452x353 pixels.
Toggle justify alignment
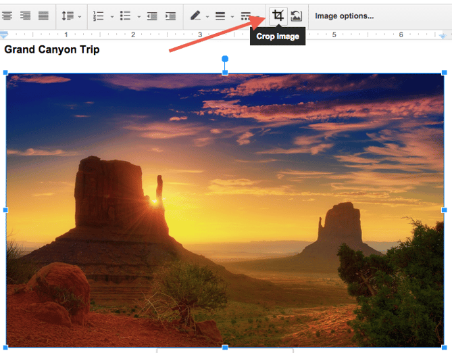coord(43,16)
